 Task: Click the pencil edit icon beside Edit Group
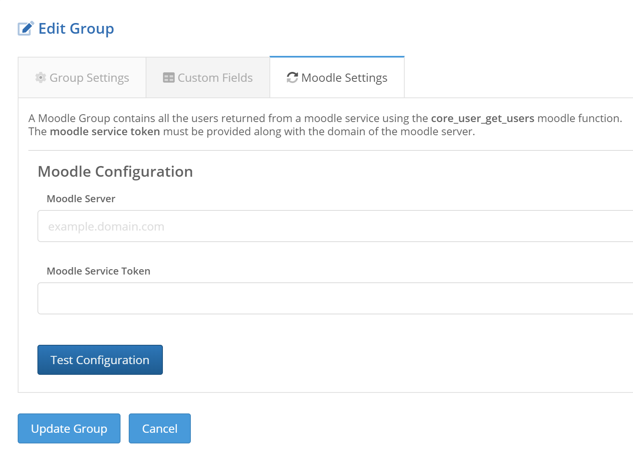click(26, 29)
